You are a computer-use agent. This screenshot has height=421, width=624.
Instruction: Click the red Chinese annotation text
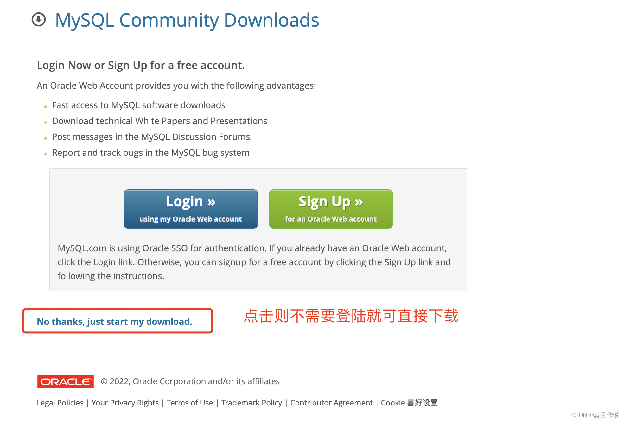click(351, 316)
